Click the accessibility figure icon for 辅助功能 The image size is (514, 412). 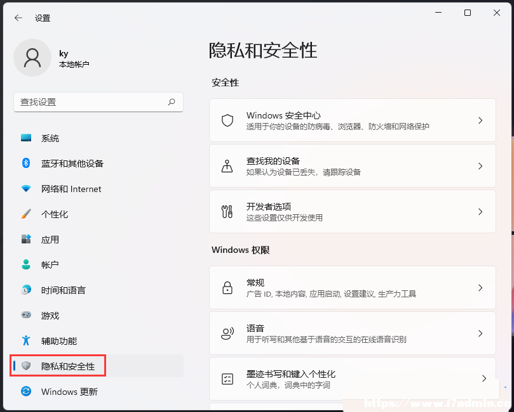tap(26, 340)
